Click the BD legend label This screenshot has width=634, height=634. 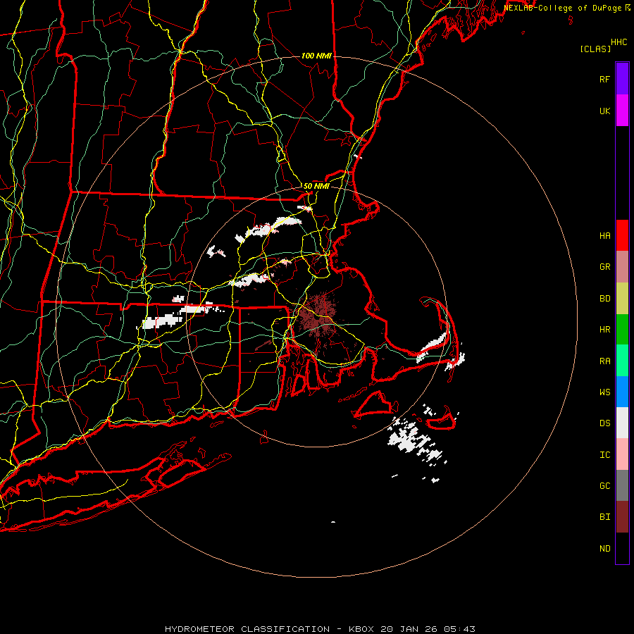pos(604,299)
